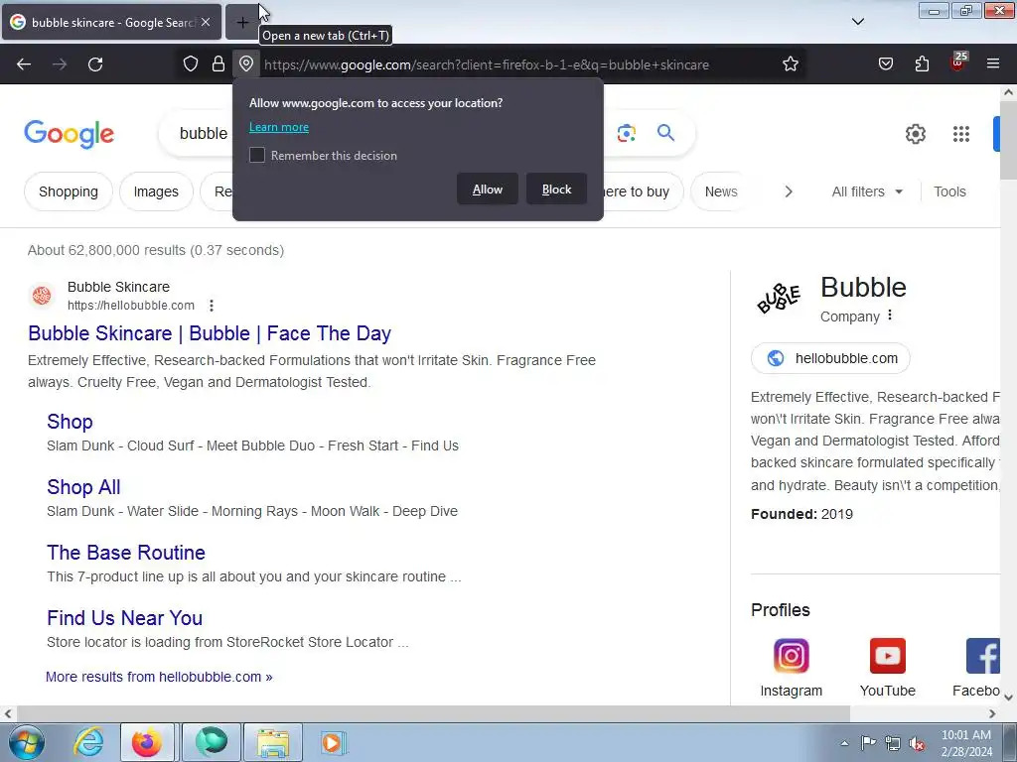This screenshot has width=1017, height=762.
Task: Open the Instagram profile icon
Action: pos(791,656)
